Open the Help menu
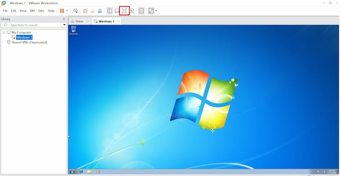 click(51, 11)
